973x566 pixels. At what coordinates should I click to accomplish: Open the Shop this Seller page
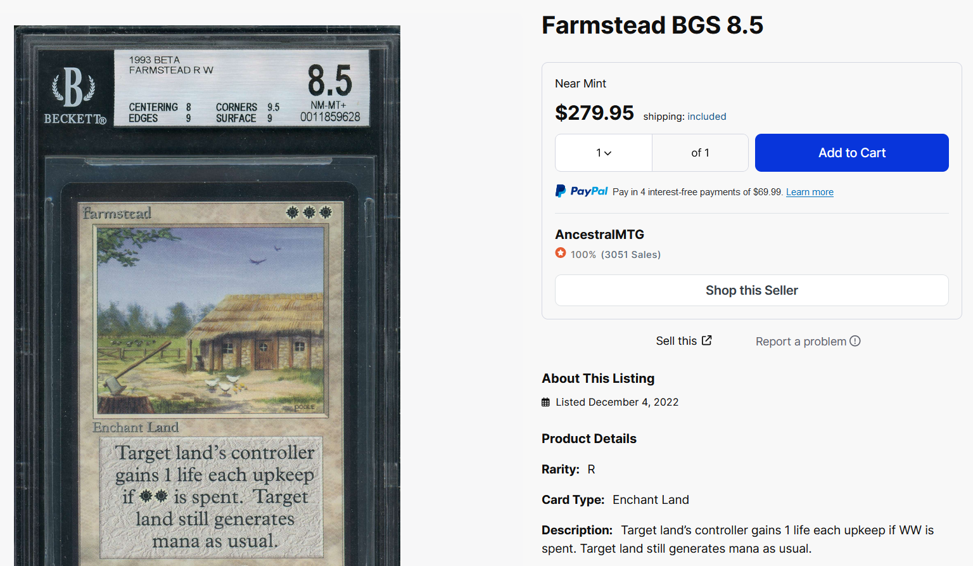tap(751, 290)
